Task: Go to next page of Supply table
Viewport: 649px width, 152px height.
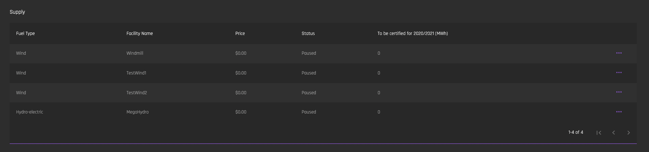Action: coord(628,132)
